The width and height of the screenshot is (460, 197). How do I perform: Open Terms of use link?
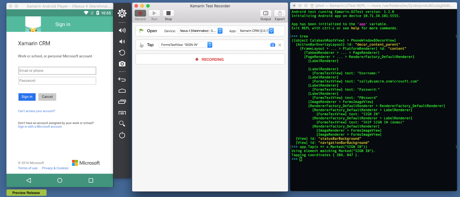(28, 168)
